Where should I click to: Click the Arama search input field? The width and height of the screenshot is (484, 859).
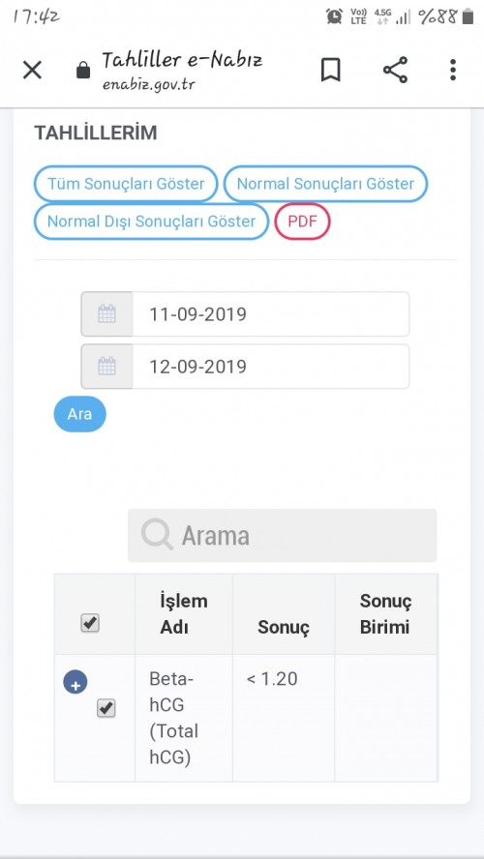point(283,535)
